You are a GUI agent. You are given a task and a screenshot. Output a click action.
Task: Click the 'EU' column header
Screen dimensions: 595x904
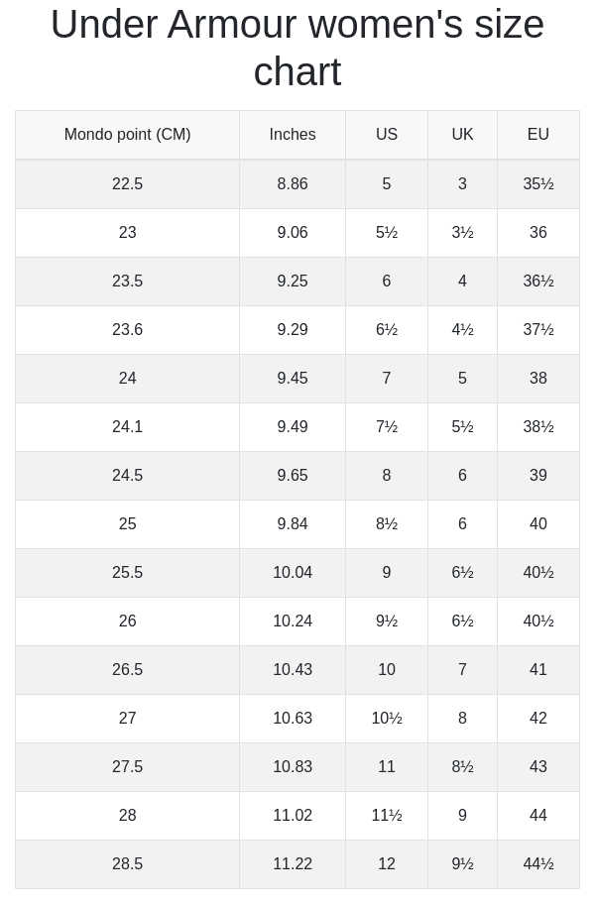(x=538, y=135)
